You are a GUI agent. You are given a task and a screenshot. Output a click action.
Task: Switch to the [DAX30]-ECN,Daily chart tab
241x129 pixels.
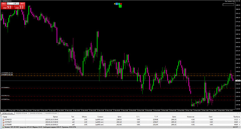point(36,113)
